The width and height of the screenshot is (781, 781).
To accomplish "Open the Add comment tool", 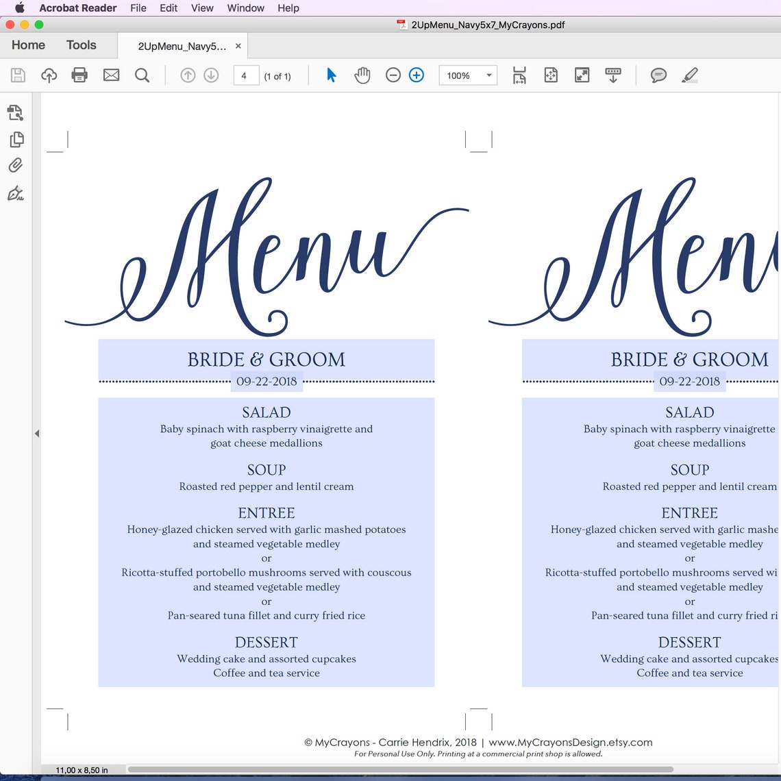I will [x=658, y=75].
